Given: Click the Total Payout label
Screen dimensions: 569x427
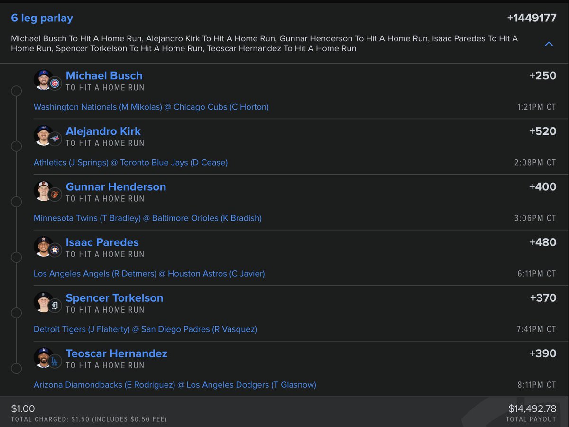Looking at the screenshot, I should (x=531, y=419).
